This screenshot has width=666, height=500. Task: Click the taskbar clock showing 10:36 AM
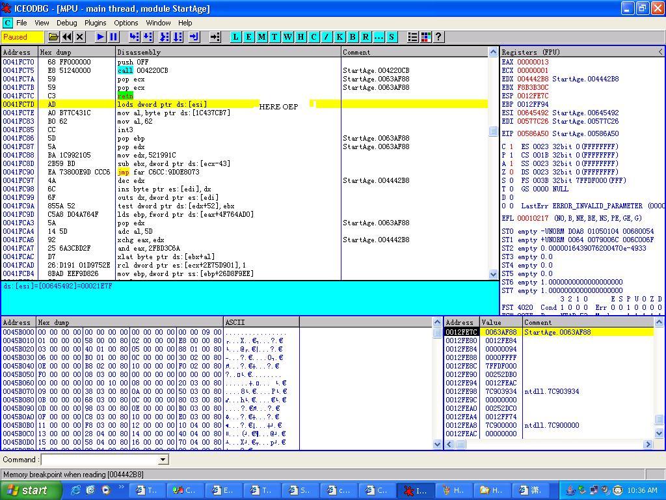[x=642, y=491]
